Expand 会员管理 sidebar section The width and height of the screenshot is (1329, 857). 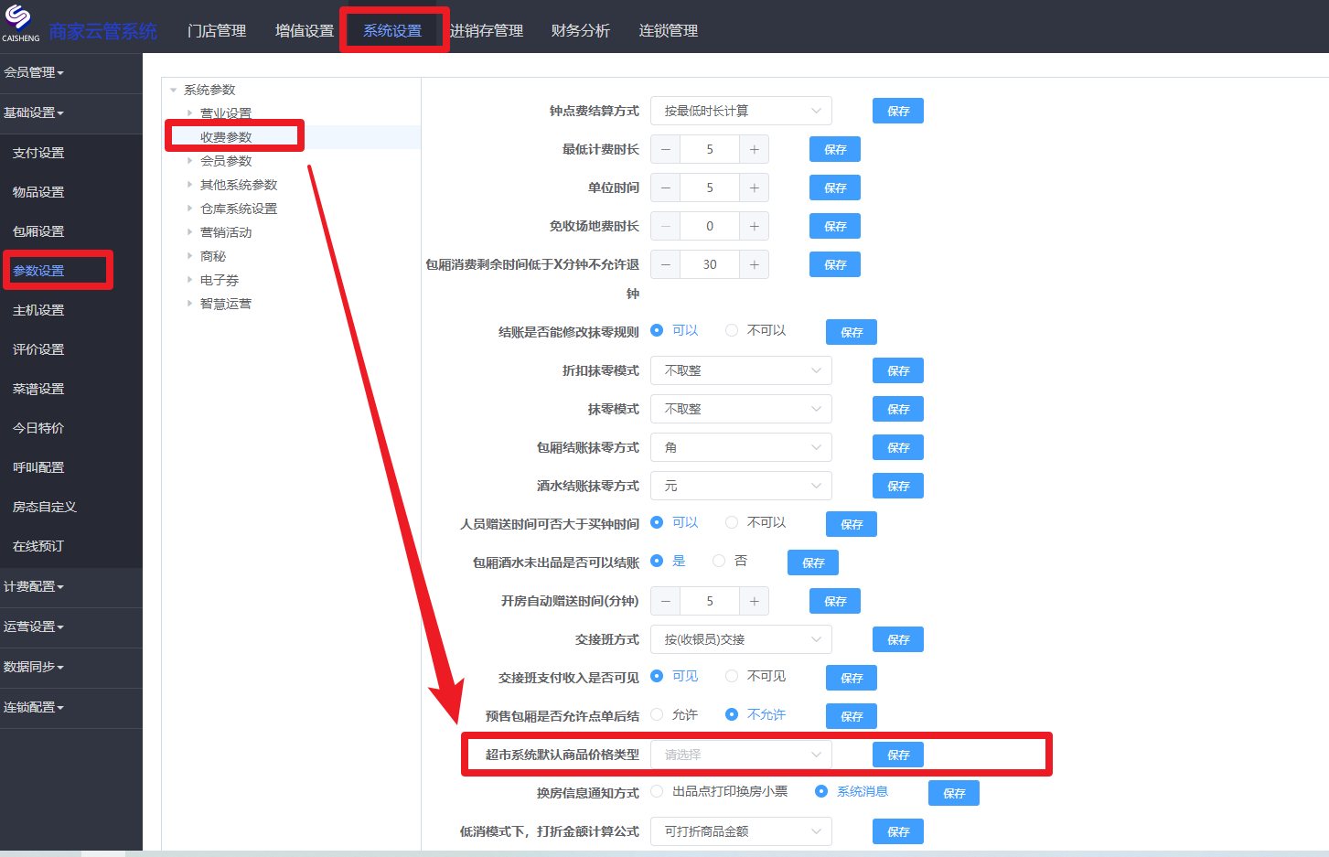click(34, 72)
